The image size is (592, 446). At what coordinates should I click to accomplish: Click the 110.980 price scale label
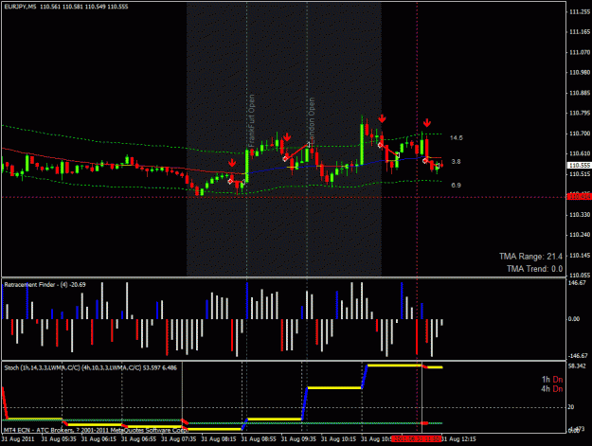tap(580, 72)
